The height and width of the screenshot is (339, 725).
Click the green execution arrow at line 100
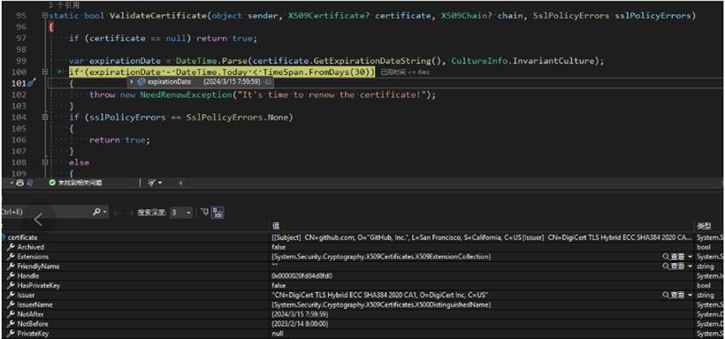click(x=61, y=72)
